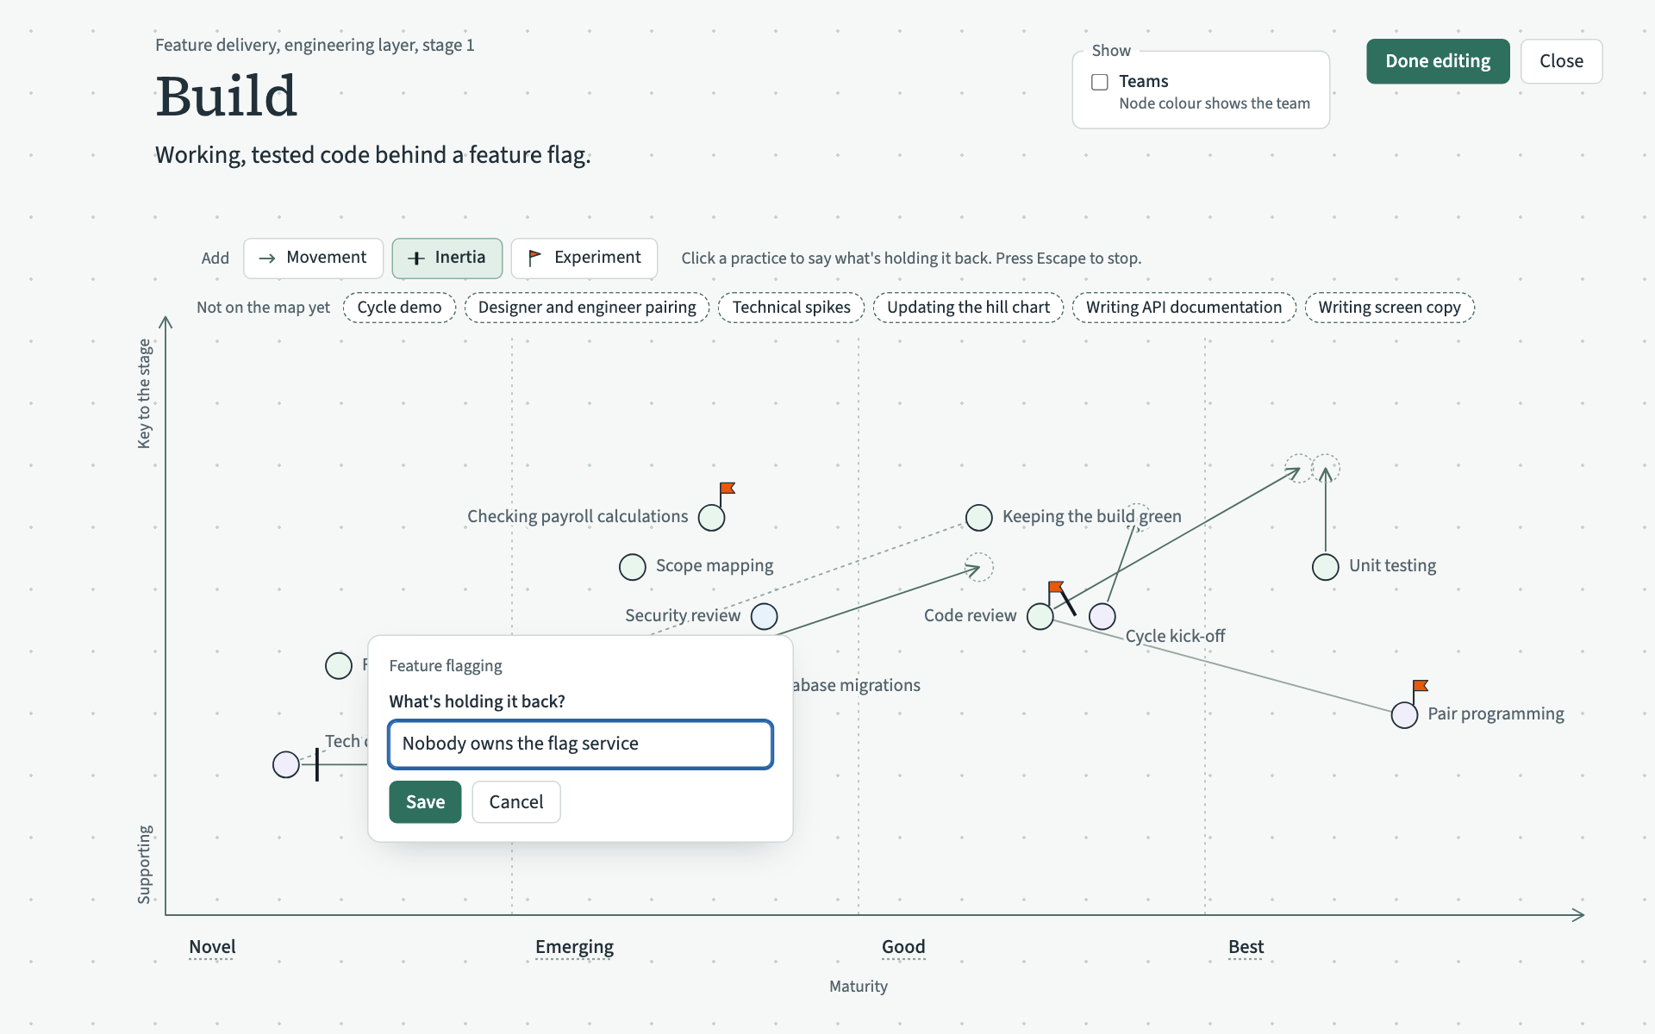This screenshot has height=1034, width=1655.
Task: Click the Good maturity axis label
Action: click(x=903, y=947)
